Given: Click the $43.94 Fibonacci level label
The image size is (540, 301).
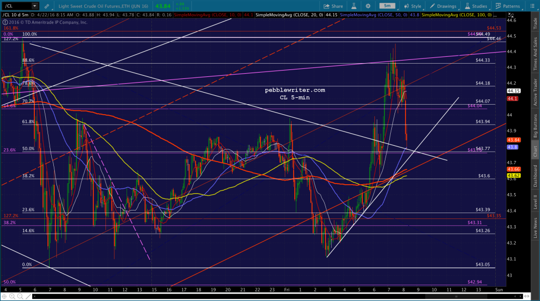Looking at the screenshot, I should pyautogui.click(x=483, y=122).
